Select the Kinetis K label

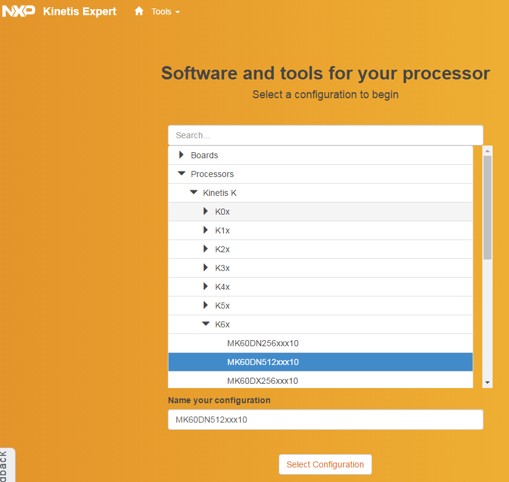tap(219, 193)
